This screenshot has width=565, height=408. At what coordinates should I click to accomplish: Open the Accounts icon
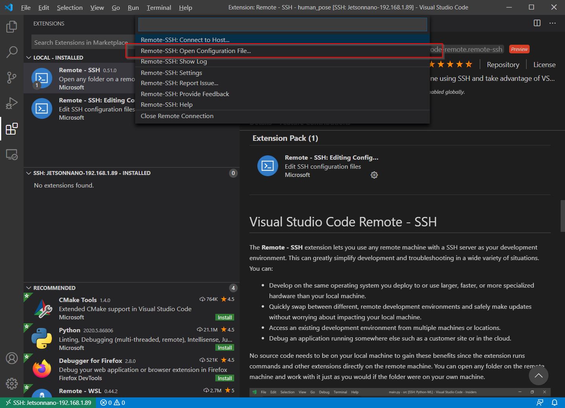click(x=12, y=358)
